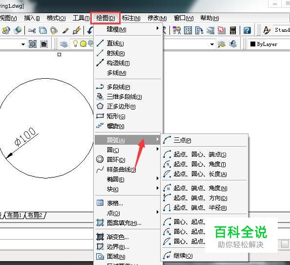The height and width of the screenshot is (265, 290).
Task: Click the cut scissors toolbar icon
Action: click(32, 30)
